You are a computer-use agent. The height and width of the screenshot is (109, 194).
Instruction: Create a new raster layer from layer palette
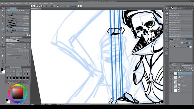(179, 70)
